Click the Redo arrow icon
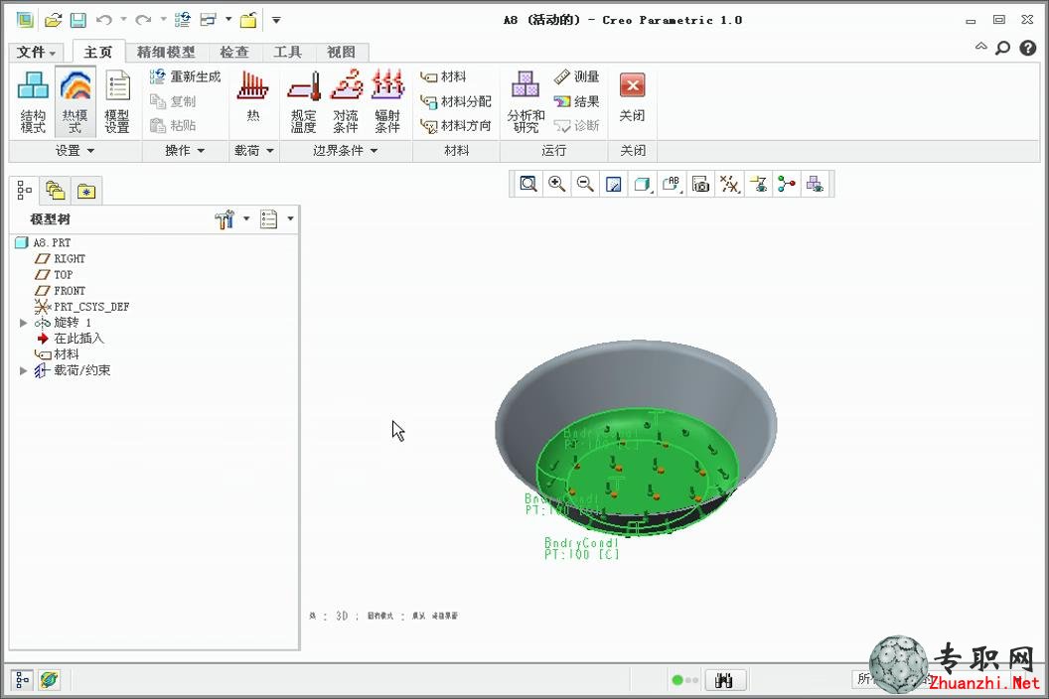Screen dimensions: 1049x699 (142, 20)
